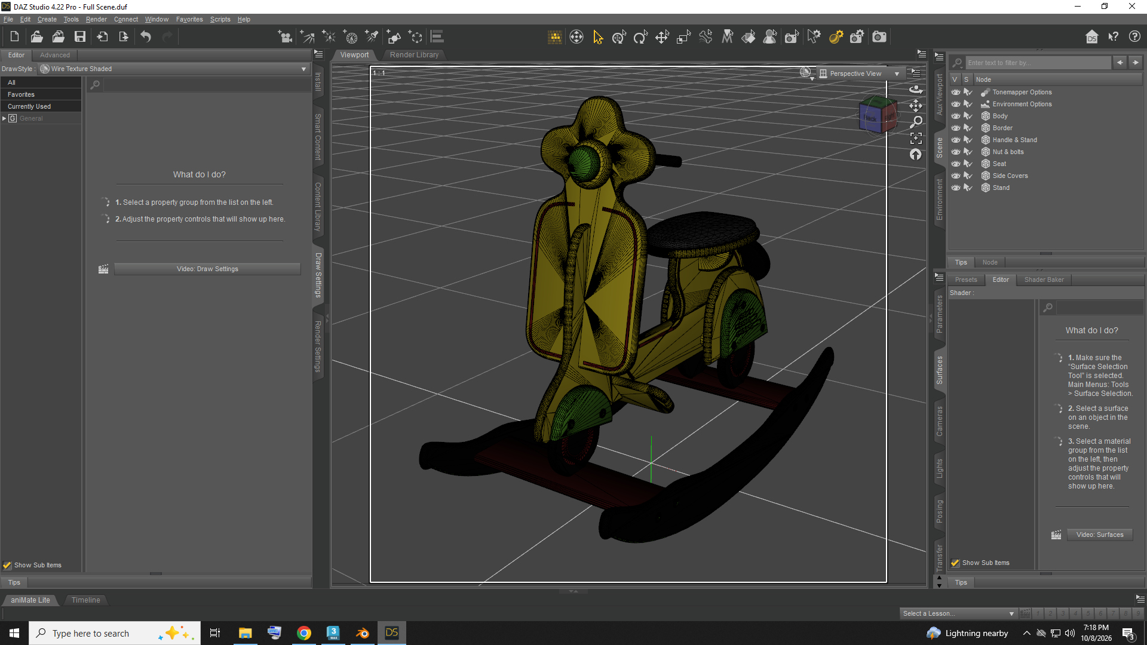1147x645 pixels.
Task: Expand the General property group
Action: pyautogui.click(x=4, y=118)
